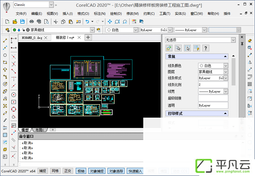Toggle 网格 grid in status bar

pos(55,171)
